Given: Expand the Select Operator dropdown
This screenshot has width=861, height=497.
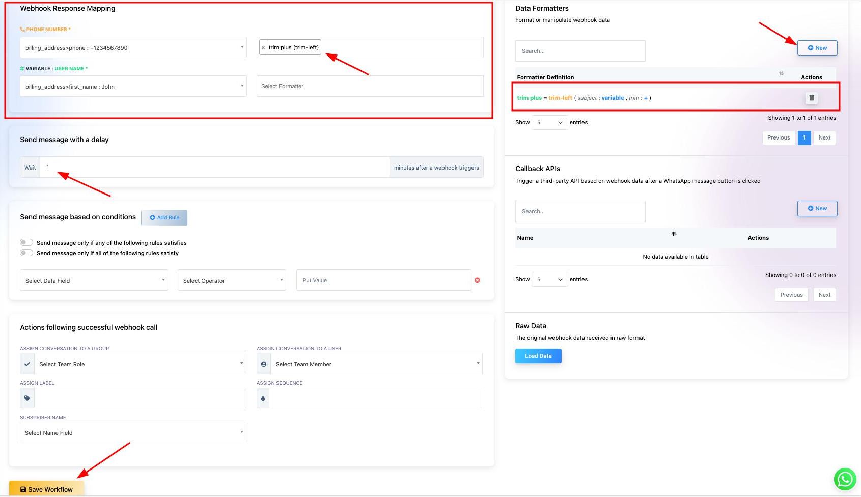Looking at the screenshot, I should [232, 281].
